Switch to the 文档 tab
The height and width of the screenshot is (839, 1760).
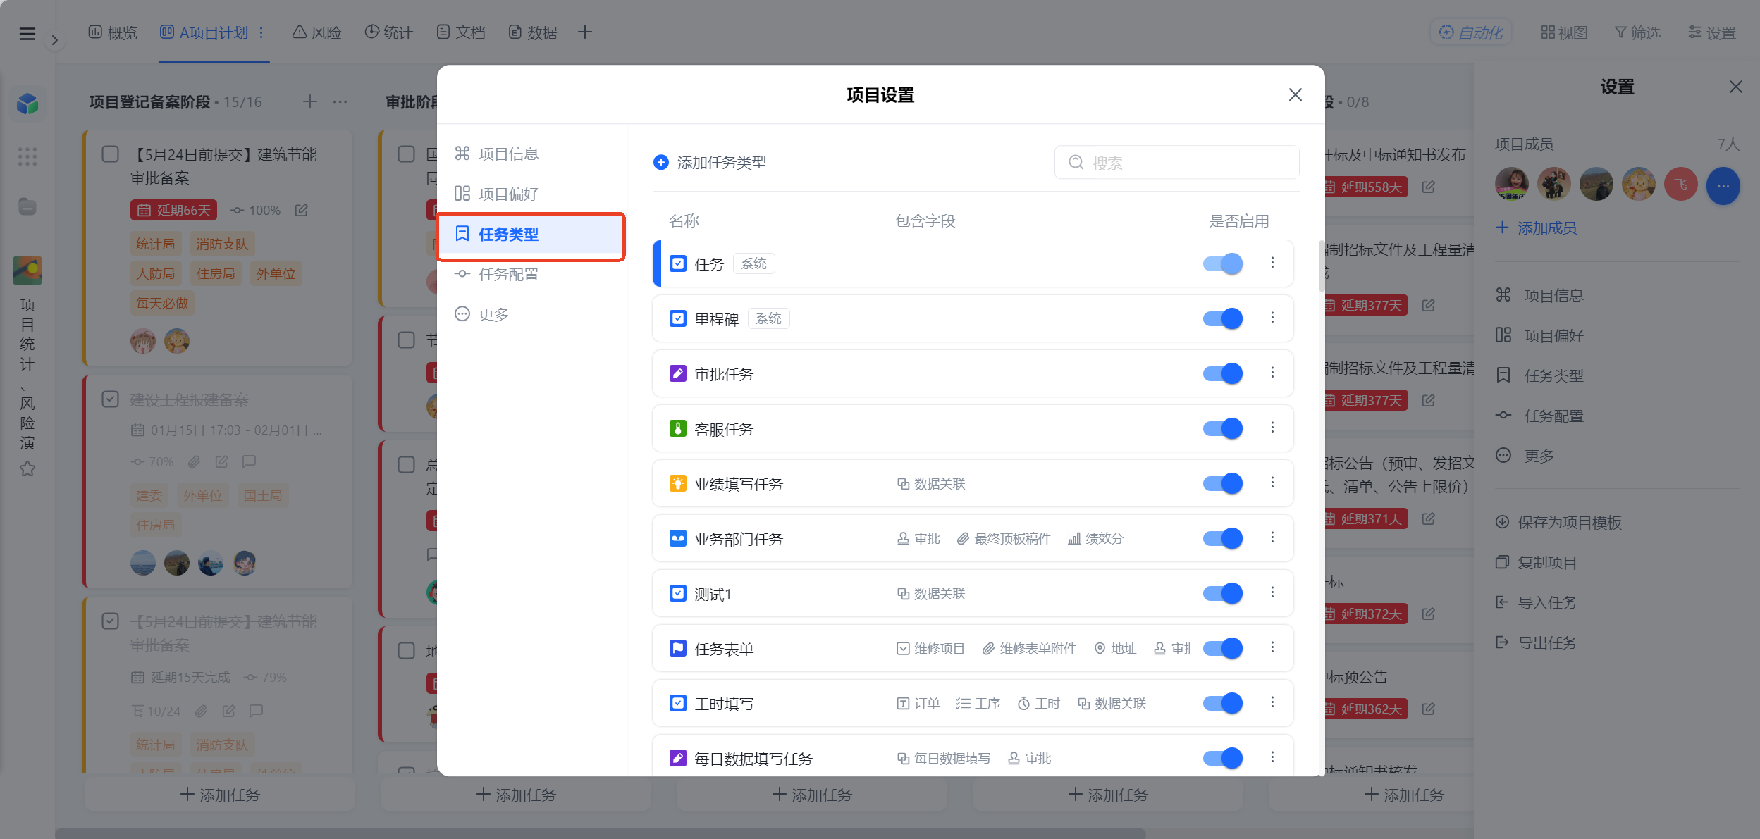(461, 32)
